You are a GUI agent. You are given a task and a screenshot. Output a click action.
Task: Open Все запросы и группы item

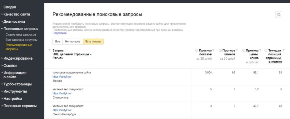click(22, 40)
